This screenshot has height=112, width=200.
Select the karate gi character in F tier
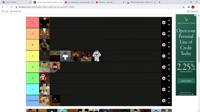[x=44, y=89]
